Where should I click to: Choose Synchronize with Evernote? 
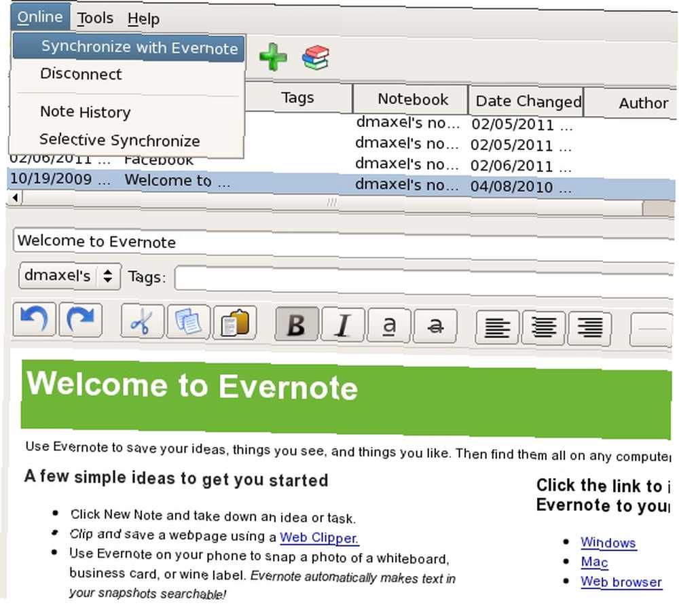(128, 48)
